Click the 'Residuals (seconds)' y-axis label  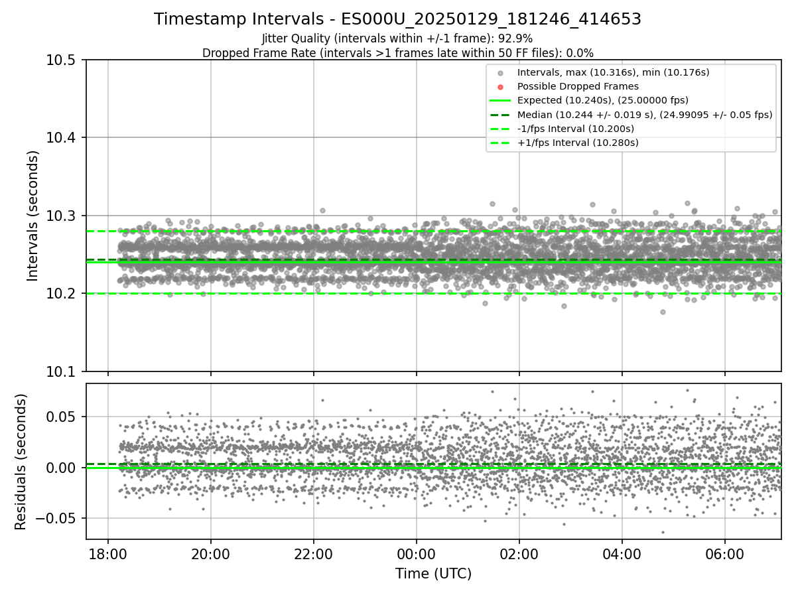click(21, 462)
